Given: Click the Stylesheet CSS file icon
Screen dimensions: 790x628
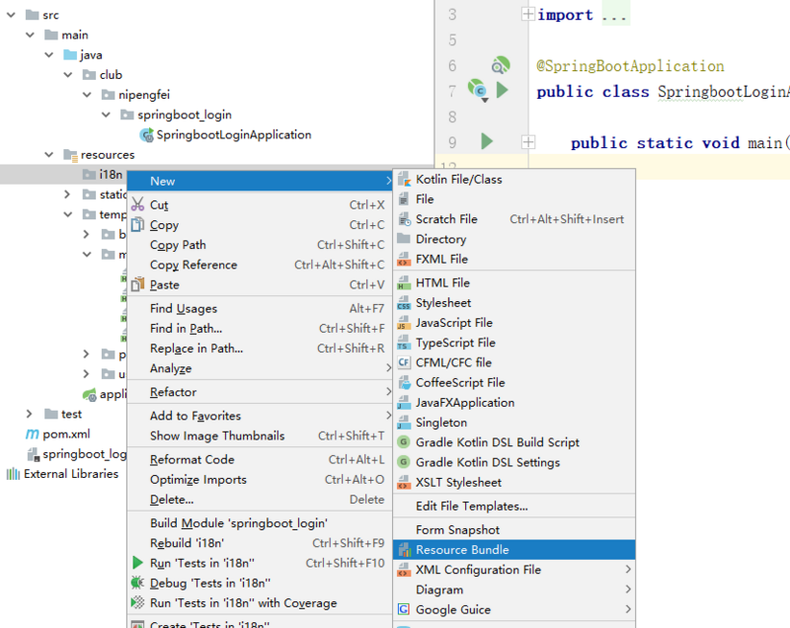Looking at the screenshot, I should pyautogui.click(x=403, y=303).
